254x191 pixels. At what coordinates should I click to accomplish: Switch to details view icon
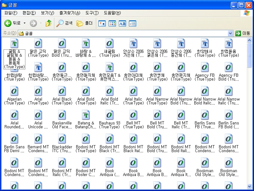click(132, 24)
